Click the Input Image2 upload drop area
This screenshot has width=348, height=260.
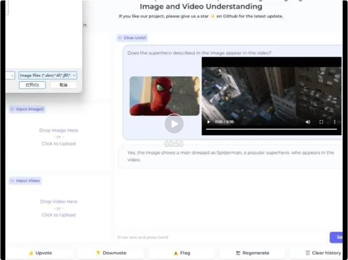click(x=59, y=137)
